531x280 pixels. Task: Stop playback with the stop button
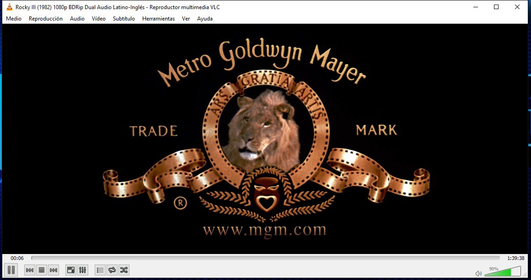42,270
